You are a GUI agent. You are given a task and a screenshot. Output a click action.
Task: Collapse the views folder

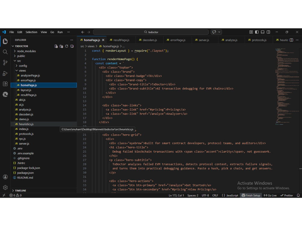coord(44,71)
